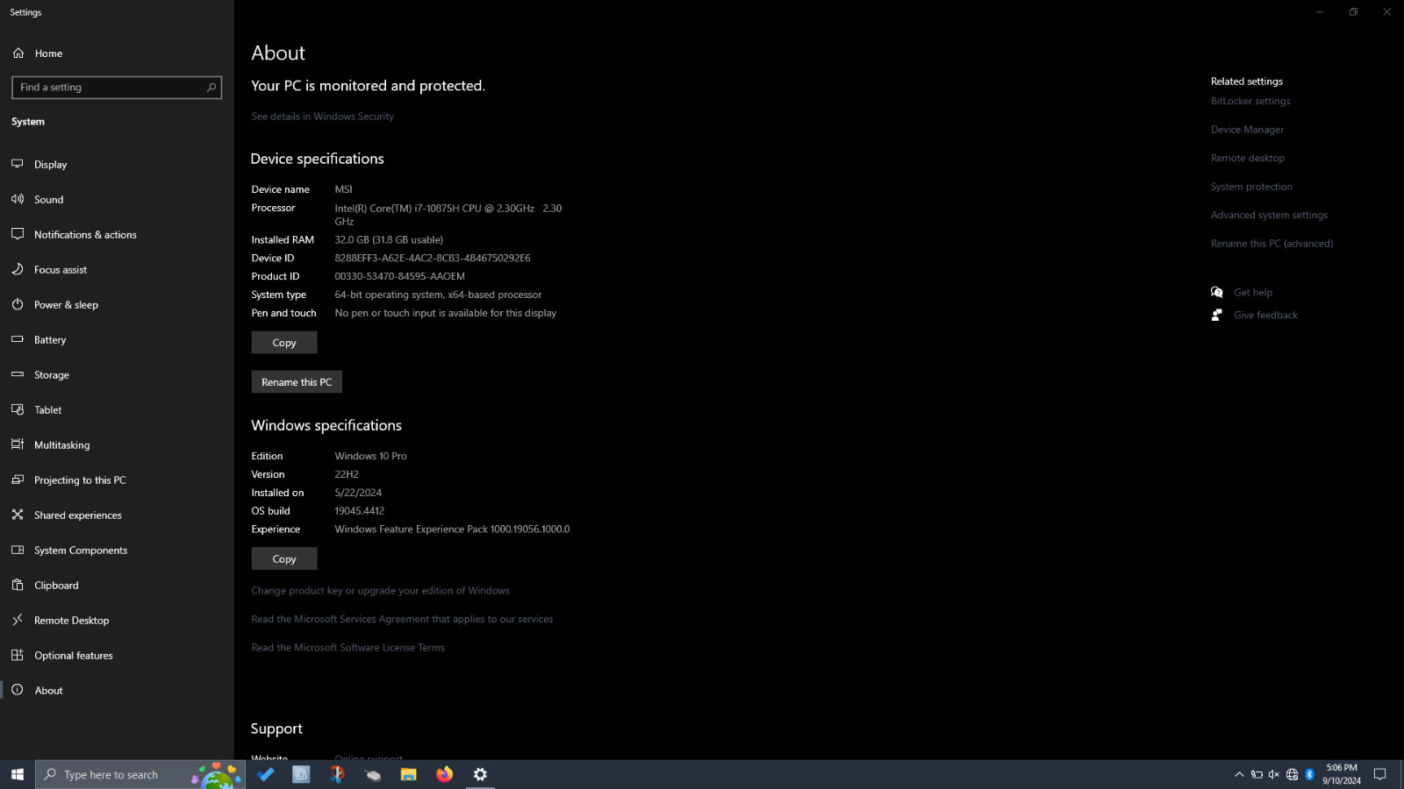Open Multitasking settings icon
Image resolution: width=1404 pixels, height=789 pixels.
[18, 444]
